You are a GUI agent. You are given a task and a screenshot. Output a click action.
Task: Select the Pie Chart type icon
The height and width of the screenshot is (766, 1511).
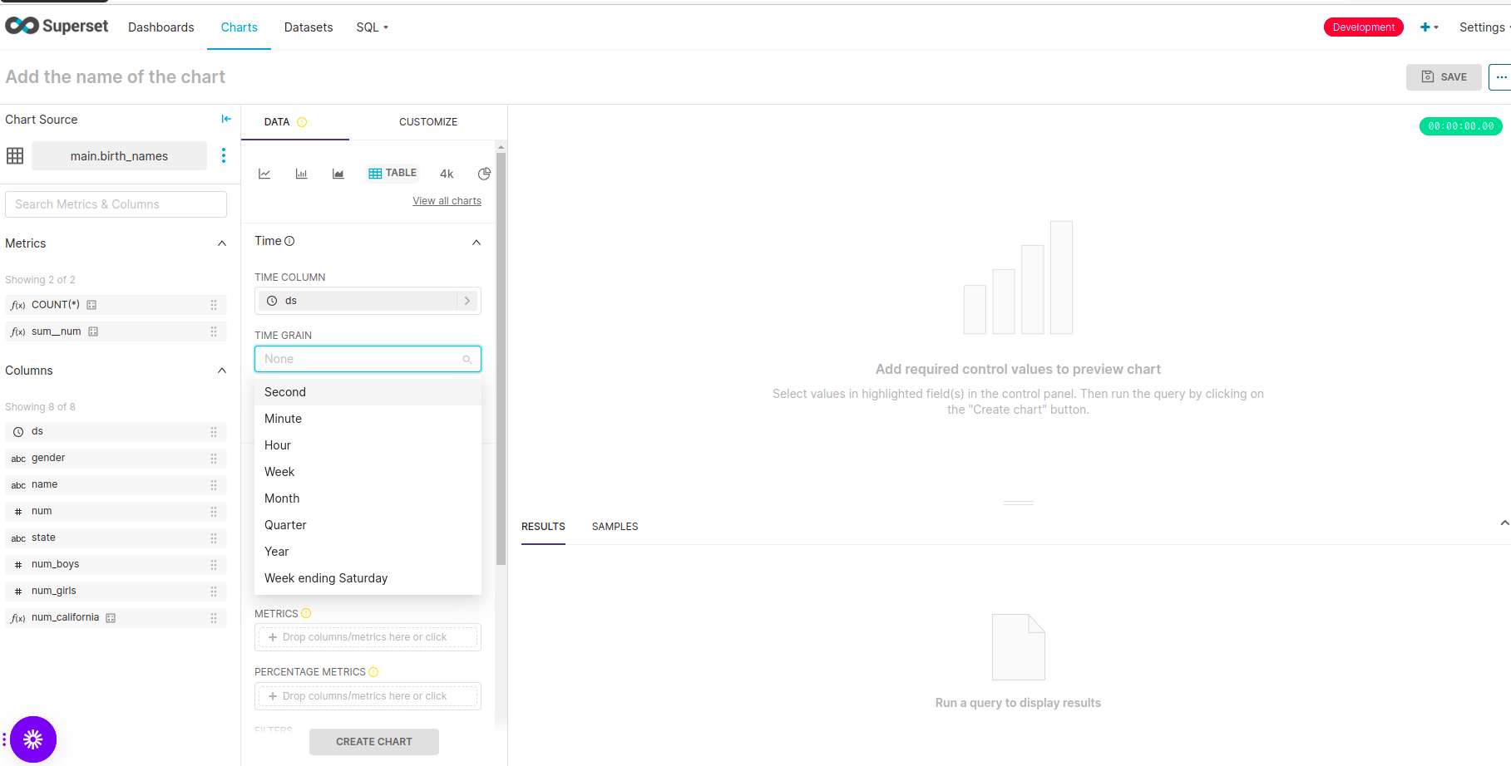(x=484, y=173)
